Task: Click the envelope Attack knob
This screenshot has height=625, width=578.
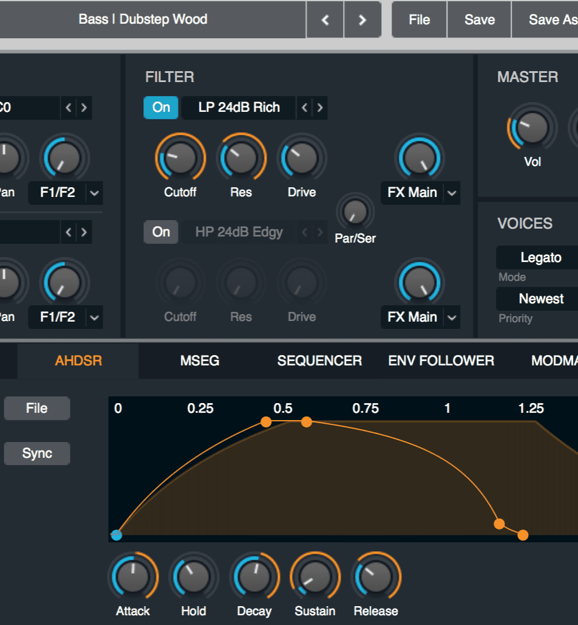Action: (133, 577)
